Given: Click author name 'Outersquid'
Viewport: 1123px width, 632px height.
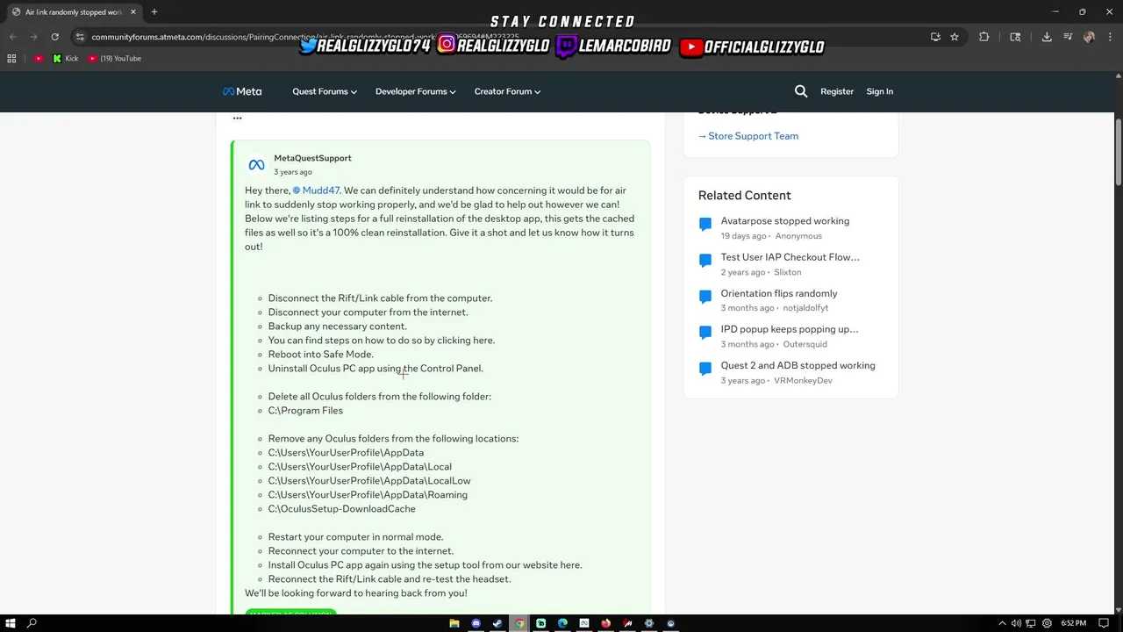Looking at the screenshot, I should [x=805, y=345].
